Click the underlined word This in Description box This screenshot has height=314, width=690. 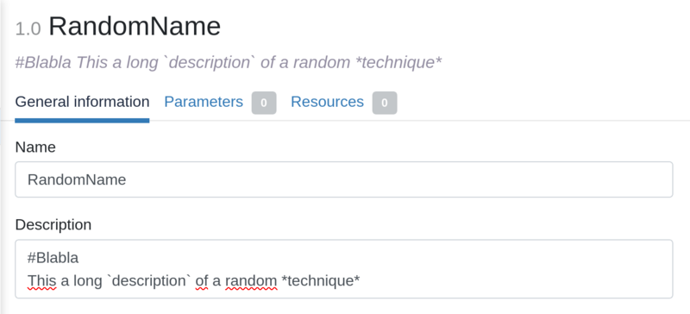(x=41, y=280)
